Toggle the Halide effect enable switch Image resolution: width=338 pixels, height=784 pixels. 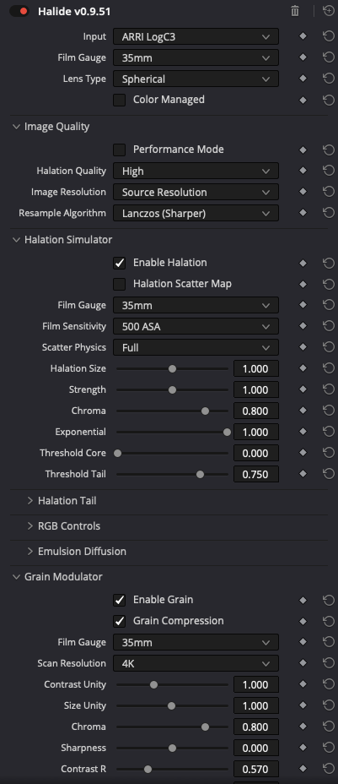tap(19, 11)
